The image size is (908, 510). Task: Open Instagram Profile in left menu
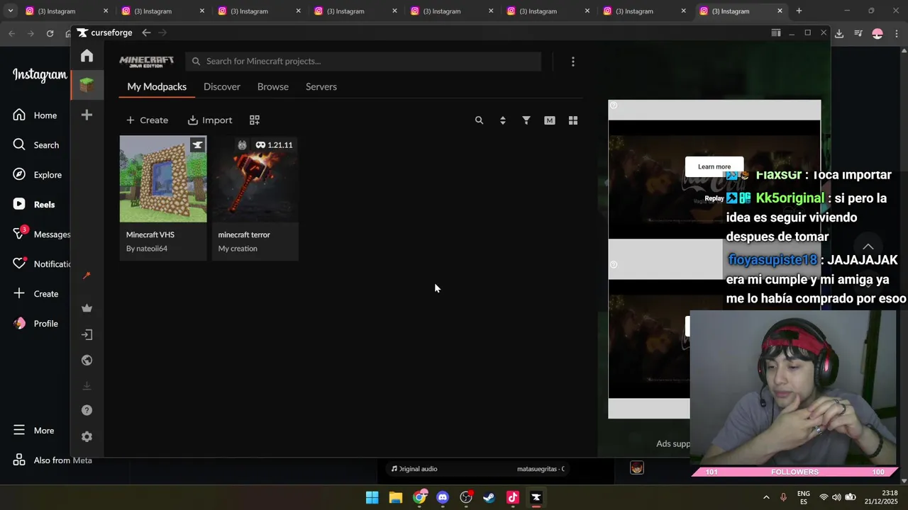35,324
